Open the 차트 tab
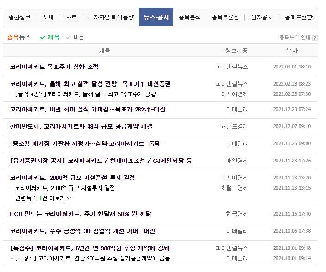 [71, 17]
